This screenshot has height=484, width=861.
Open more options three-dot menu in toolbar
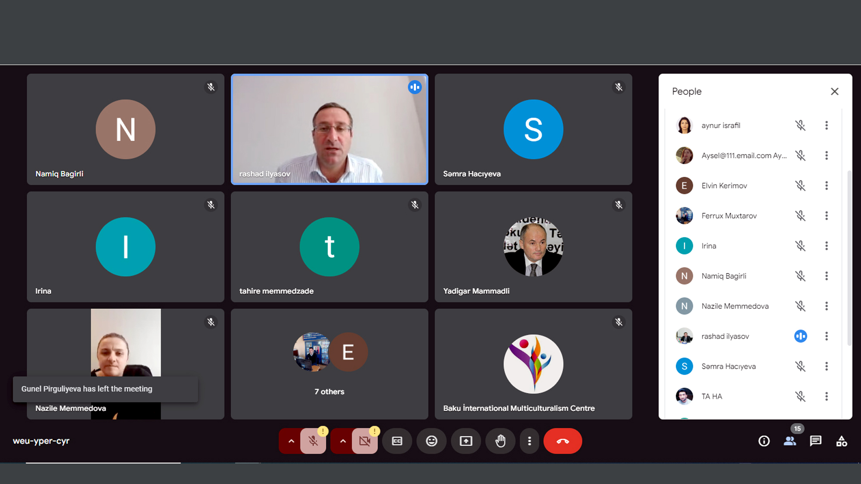pyautogui.click(x=530, y=441)
